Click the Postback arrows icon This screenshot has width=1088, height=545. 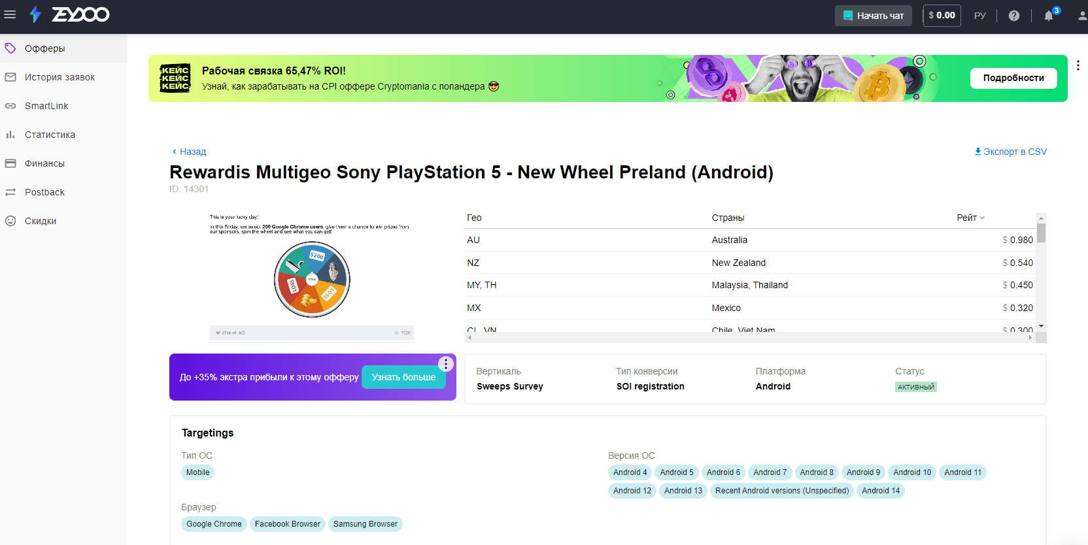tap(10, 192)
